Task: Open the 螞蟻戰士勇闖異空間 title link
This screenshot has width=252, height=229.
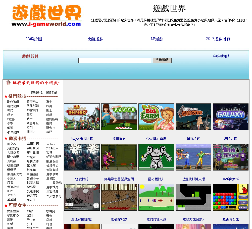Action: [119, 179]
